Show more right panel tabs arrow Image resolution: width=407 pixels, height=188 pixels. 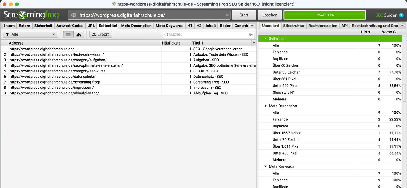click(402, 26)
